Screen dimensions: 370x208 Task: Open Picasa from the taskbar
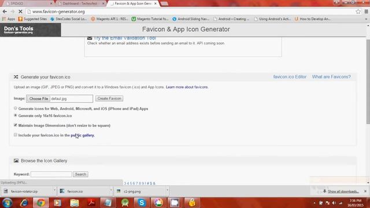click(158, 203)
